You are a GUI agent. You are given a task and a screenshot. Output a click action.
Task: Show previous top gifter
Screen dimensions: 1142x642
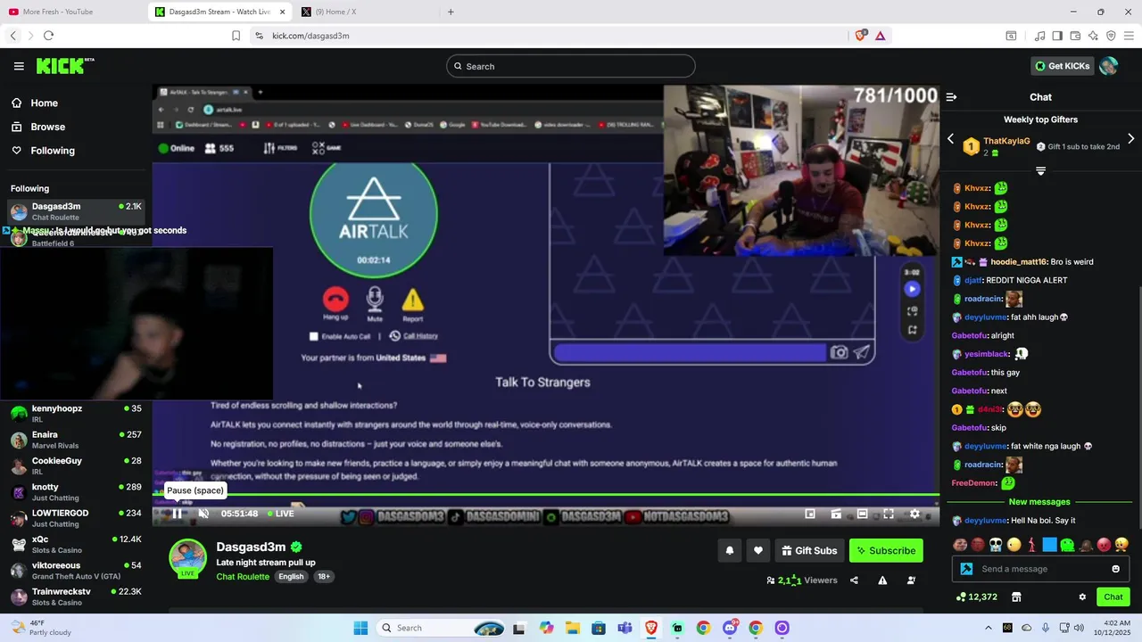pyautogui.click(x=950, y=139)
